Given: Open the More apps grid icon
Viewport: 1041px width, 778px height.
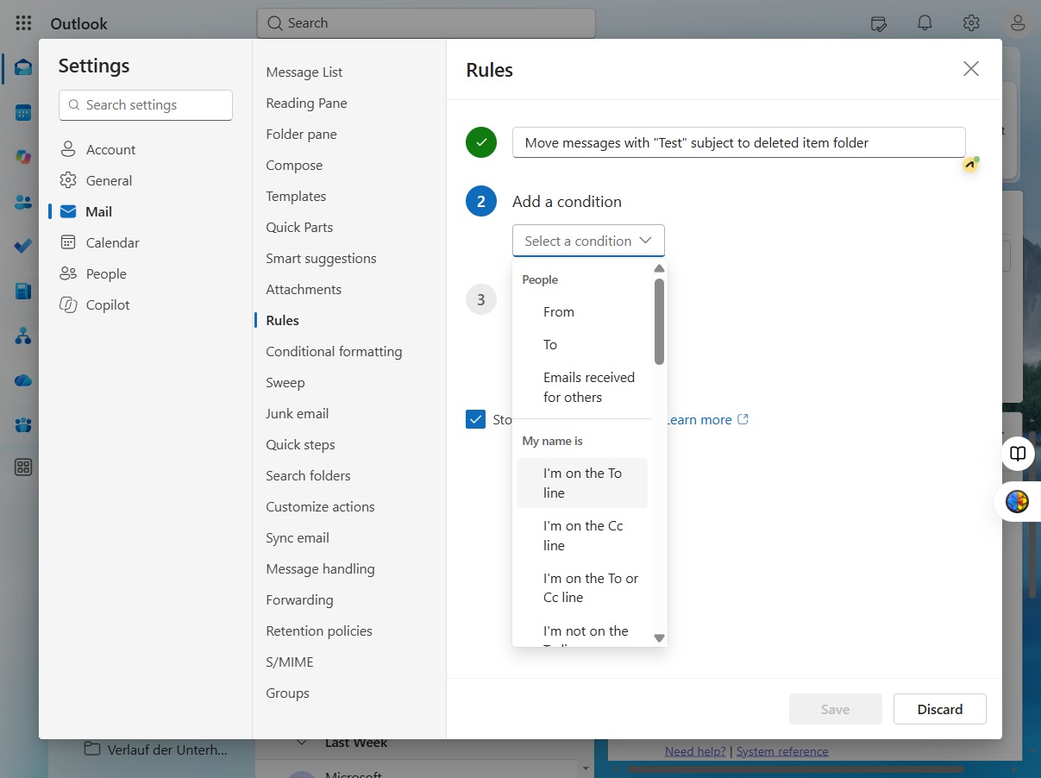Looking at the screenshot, I should click(x=23, y=467).
